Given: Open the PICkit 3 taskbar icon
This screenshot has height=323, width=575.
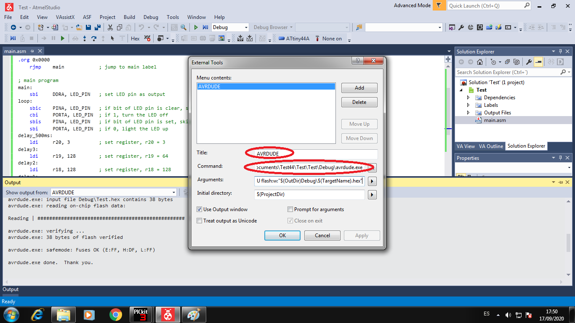Looking at the screenshot, I should click(x=140, y=314).
